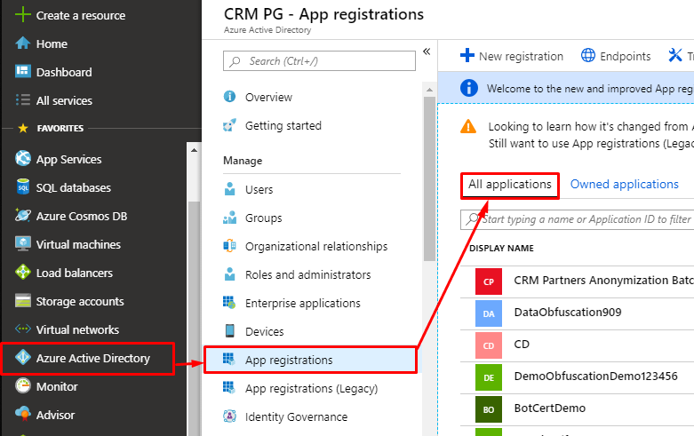This screenshot has width=694, height=436.
Task: Select Enterprise applications in Manage section
Action: point(302,303)
